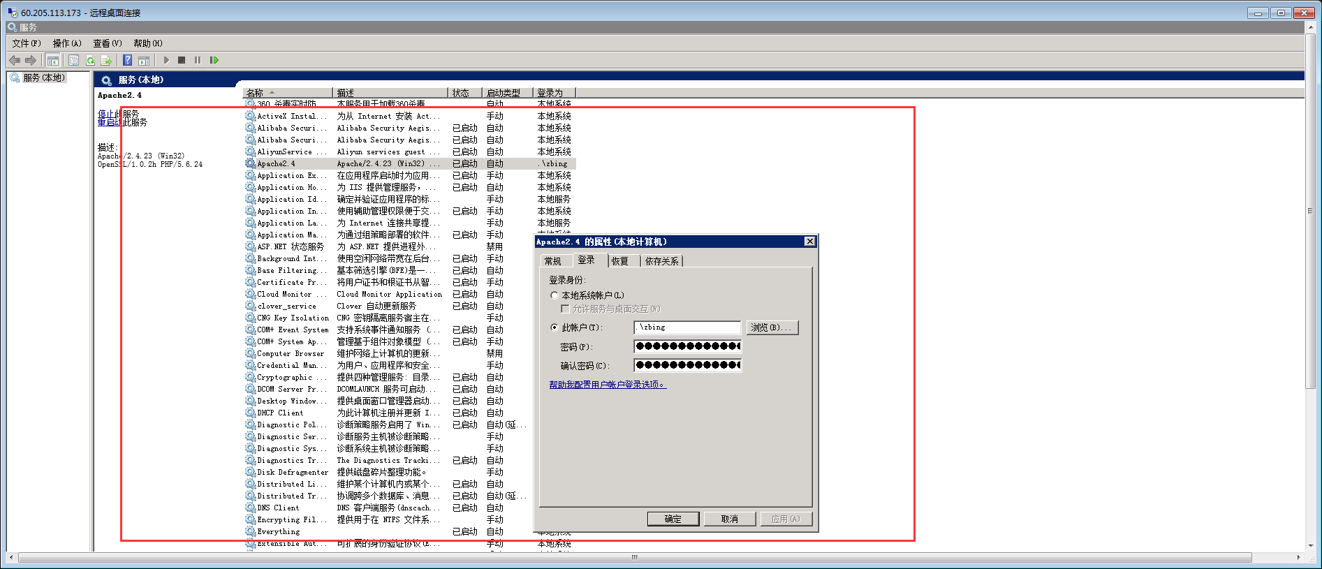
Task: Sort by the 描述 column header
Action: tap(390, 93)
